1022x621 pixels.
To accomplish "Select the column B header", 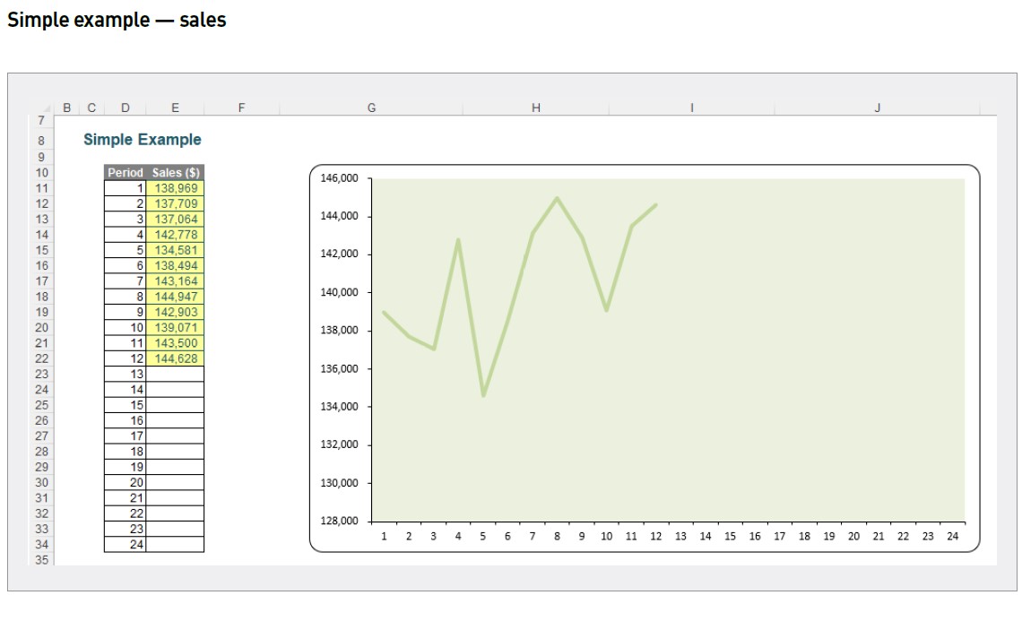I will (66, 107).
